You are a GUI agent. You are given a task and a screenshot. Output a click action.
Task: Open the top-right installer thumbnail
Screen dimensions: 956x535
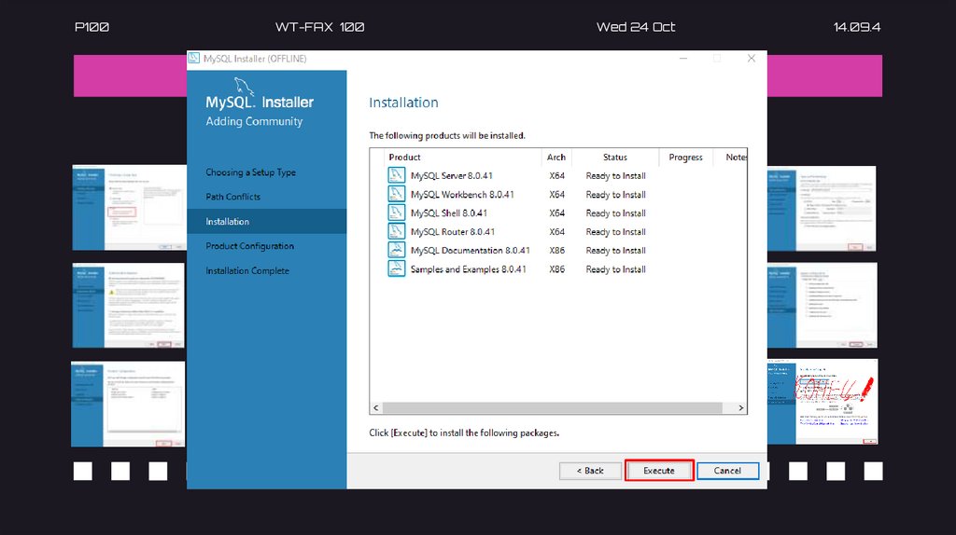coord(822,208)
